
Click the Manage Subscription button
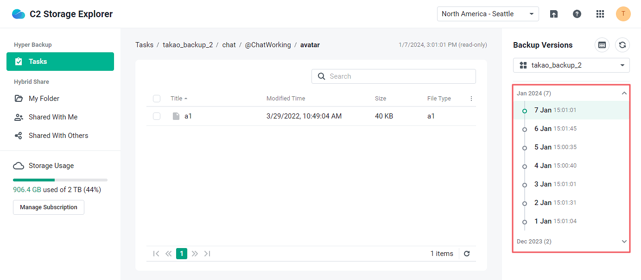point(48,207)
